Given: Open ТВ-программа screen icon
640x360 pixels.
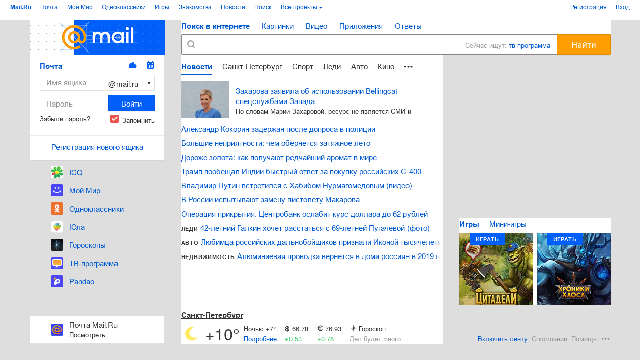Looking at the screenshot, I should tap(57, 263).
